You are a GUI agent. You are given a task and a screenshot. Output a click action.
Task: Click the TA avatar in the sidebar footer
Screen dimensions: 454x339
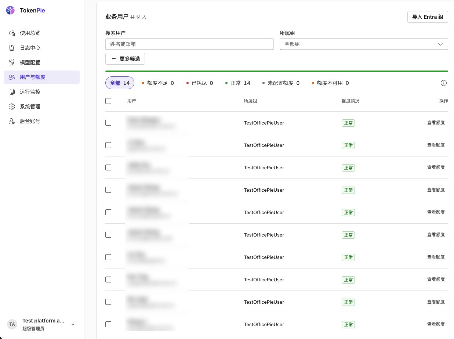pos(12,324)
